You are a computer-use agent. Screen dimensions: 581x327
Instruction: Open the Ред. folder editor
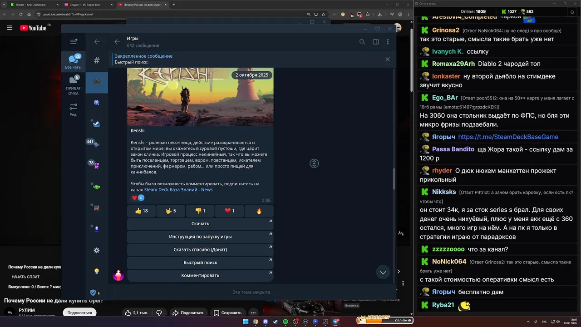74,109
